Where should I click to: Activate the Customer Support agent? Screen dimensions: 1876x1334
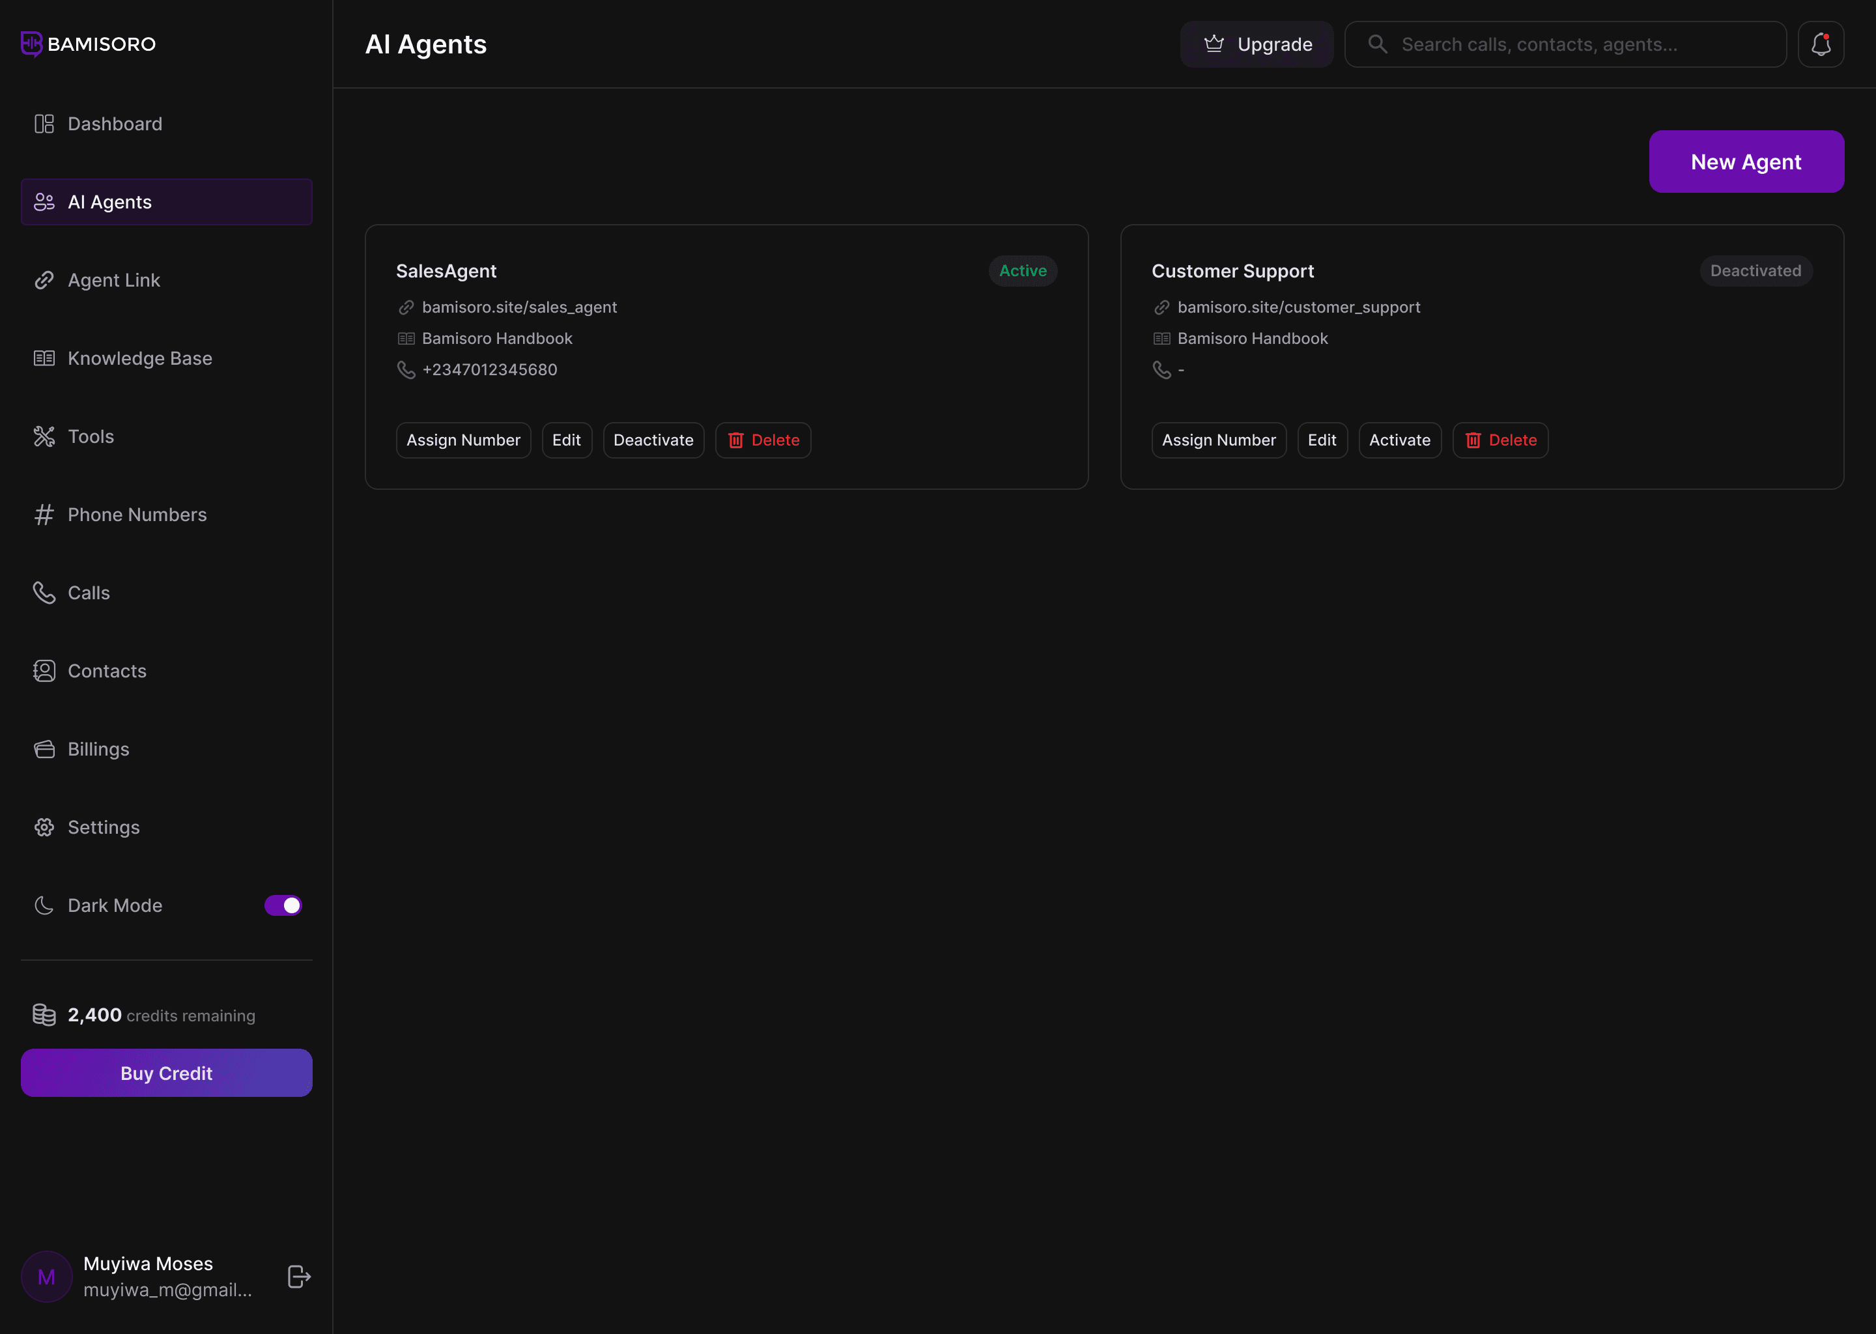click(x=1399, y=440)
